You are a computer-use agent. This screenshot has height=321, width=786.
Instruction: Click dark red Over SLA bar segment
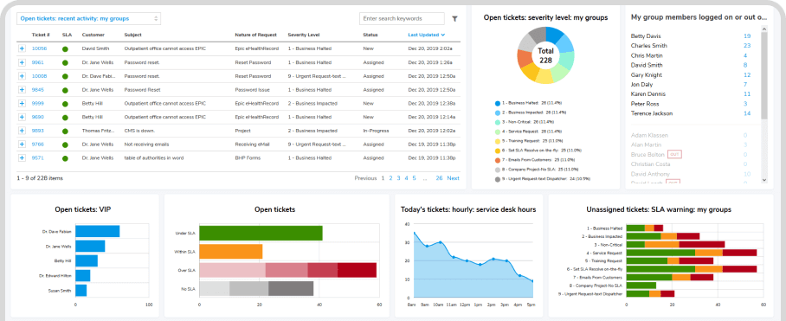357,270
